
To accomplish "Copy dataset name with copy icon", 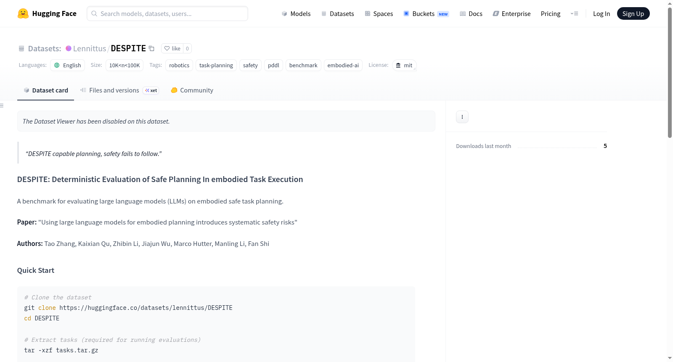I will [x=151, y=48].
